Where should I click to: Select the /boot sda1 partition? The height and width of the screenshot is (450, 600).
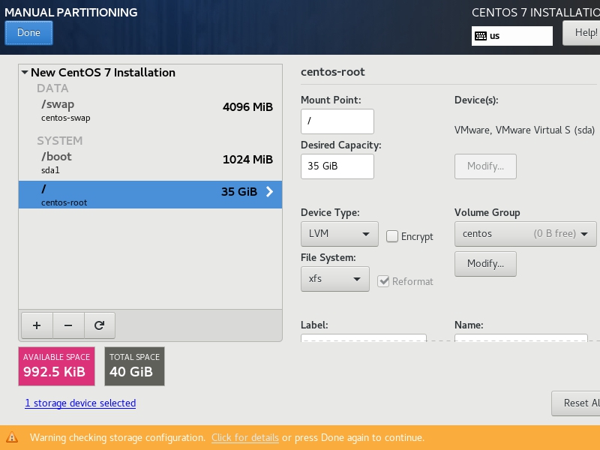151,163
